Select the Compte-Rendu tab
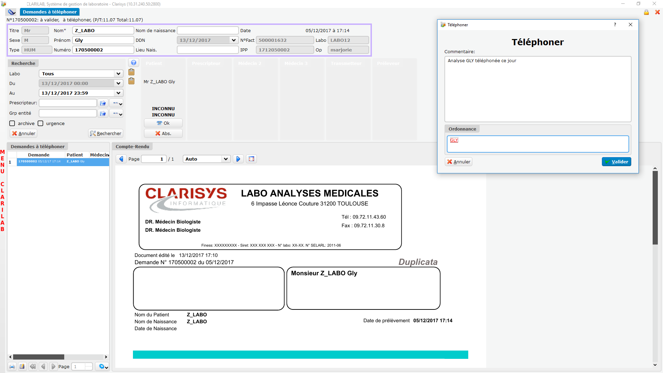The height and width of the screenshot is (373, 663). (132, 146)
